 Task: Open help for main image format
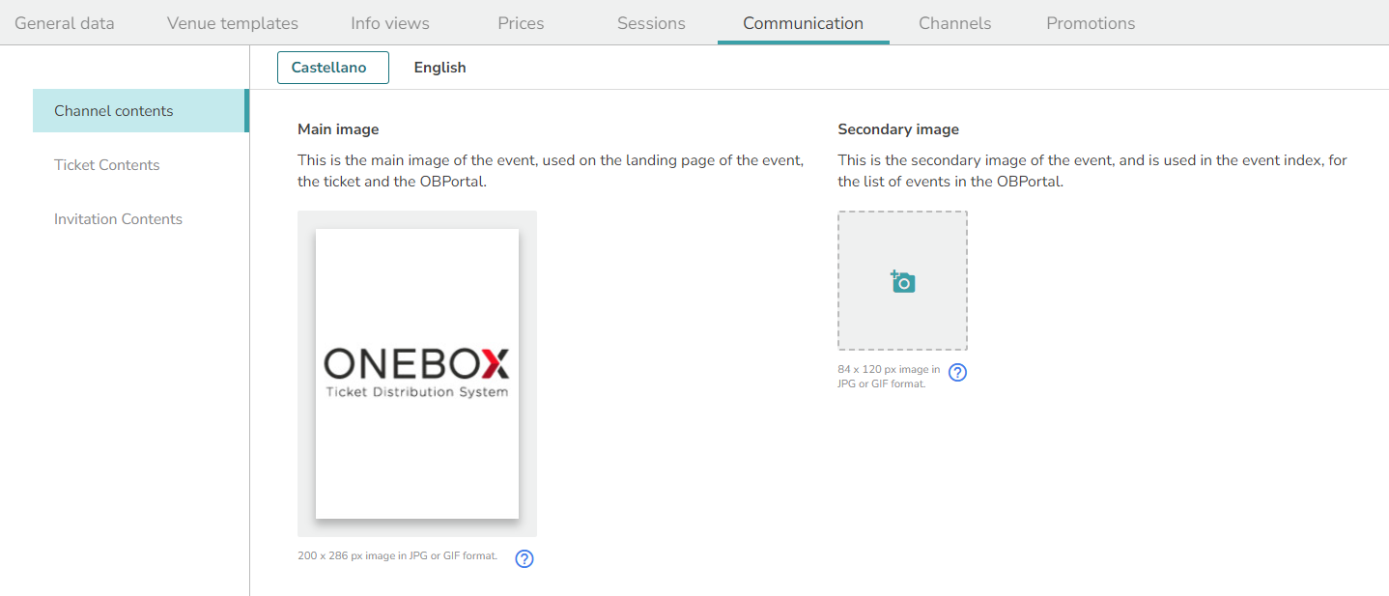tap(524, 558)
